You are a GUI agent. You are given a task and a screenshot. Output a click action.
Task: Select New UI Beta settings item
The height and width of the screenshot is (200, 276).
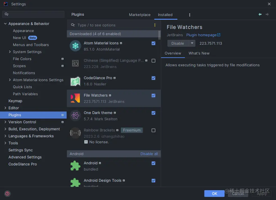click(25, 38)
